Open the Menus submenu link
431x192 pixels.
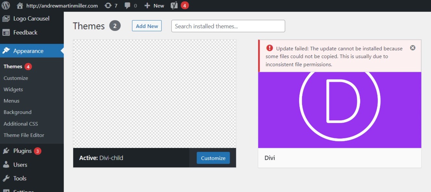[x=12, y=101]
